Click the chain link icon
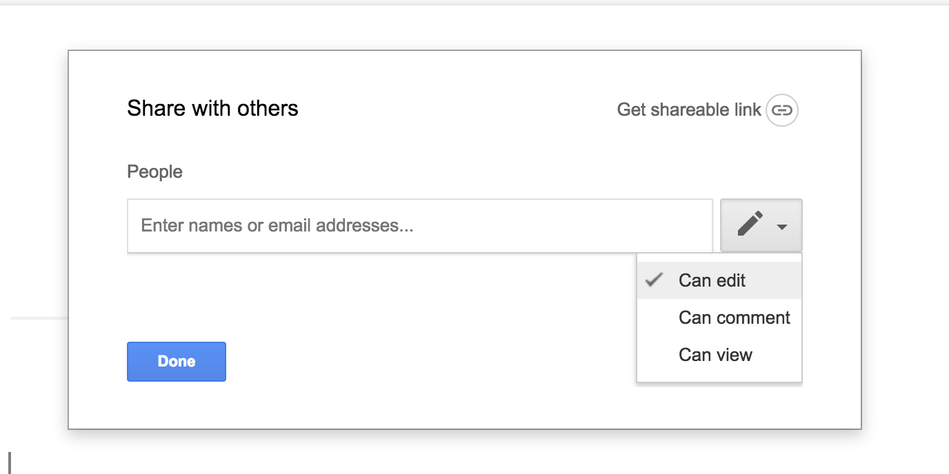Image resolution: width=949 pixels, height=474 pixels. click(781, 110)
